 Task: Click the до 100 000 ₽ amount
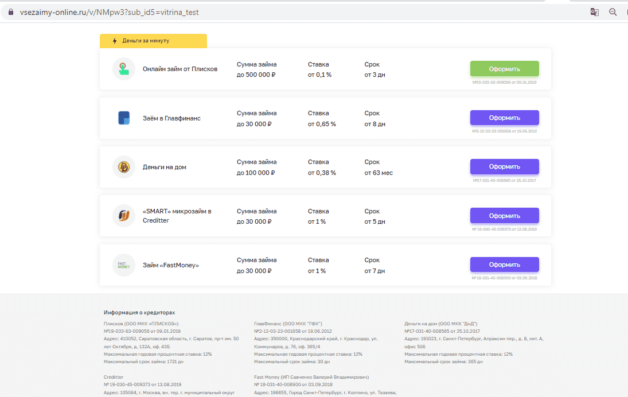click(256, 173)
